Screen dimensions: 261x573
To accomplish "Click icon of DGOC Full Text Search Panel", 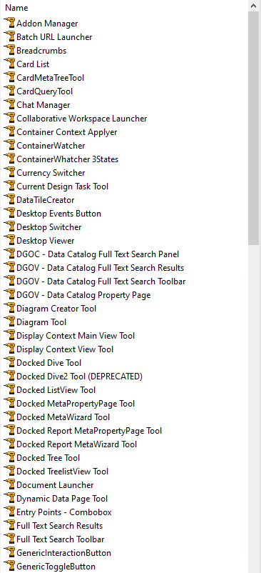I will pyautogui.click(x=9, y=254).
